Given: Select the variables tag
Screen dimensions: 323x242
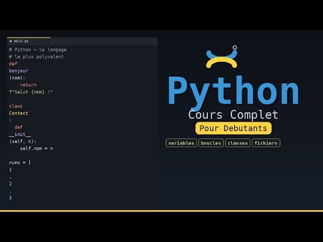Looking at the screenshot, I should coord(181,143).
